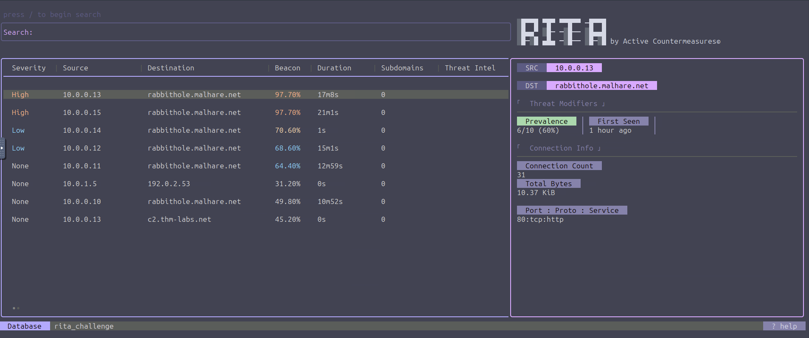Screen dimensions: 809x338
Task: Click the pagination dots below the table
Action: tap(16, 308)
